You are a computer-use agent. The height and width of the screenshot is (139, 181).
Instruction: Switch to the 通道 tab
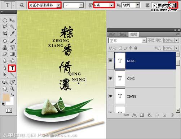tap(112, 35)
